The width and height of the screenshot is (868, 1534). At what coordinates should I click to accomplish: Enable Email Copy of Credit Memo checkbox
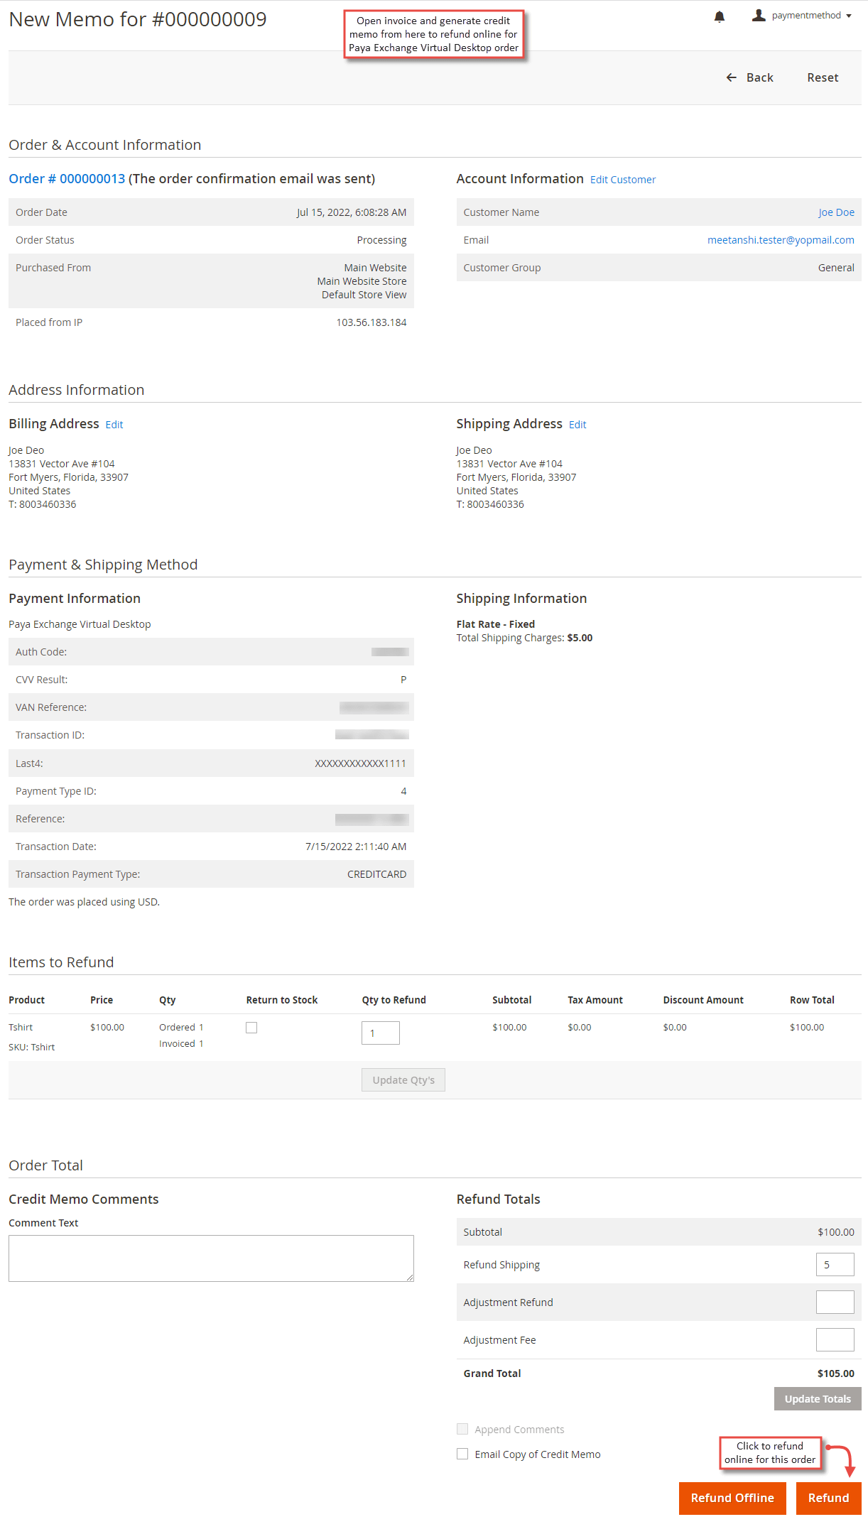click(x=462, y=1454)
